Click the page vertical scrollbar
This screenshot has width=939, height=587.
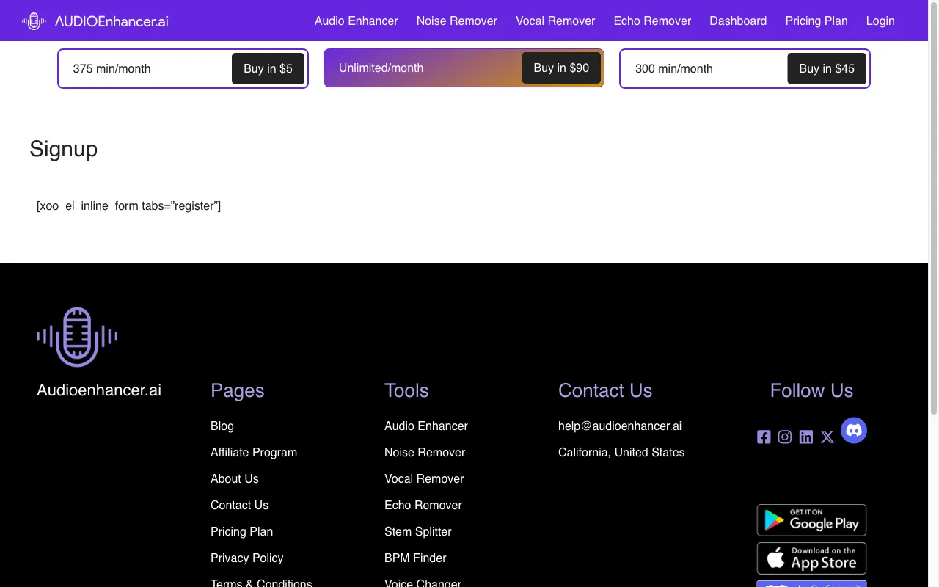tap(933, 209)
